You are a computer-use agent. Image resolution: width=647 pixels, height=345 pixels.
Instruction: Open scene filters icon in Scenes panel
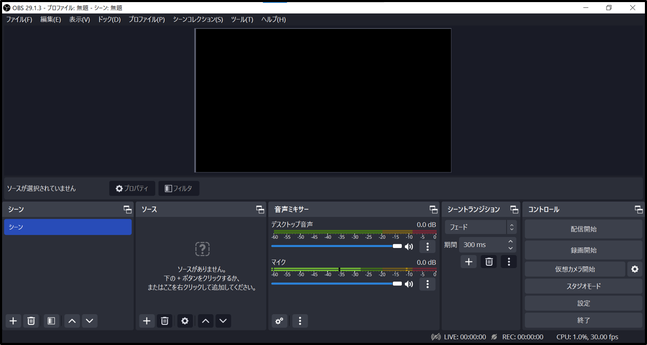[51, 321]
